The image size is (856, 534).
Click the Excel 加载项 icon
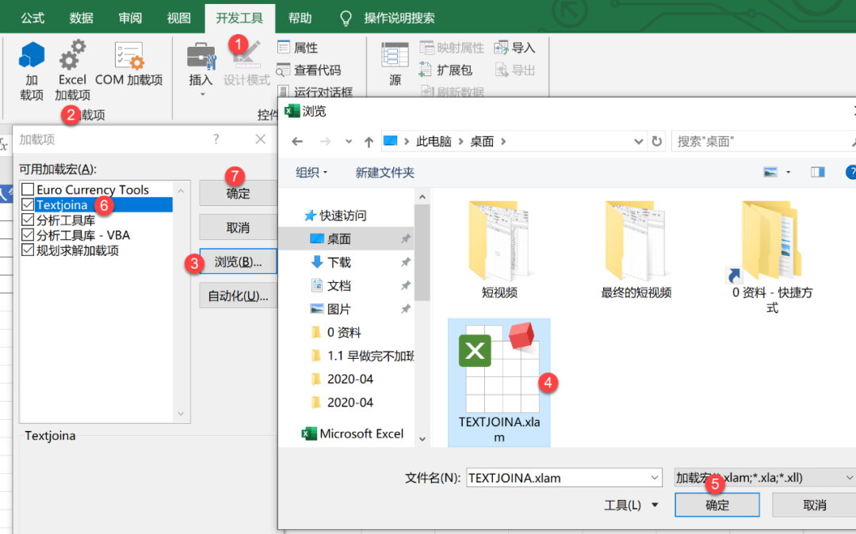(71, 67)
